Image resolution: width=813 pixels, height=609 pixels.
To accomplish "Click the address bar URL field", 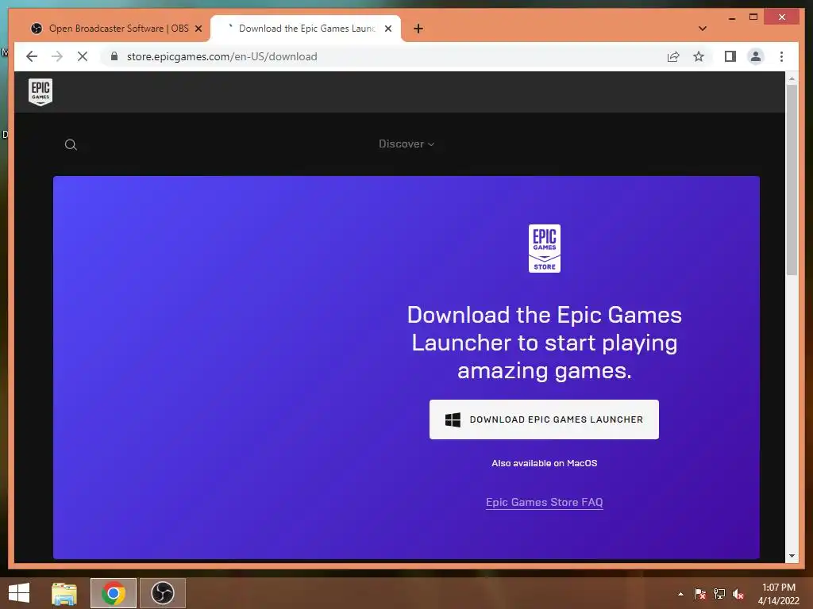I will pos(383,56).
